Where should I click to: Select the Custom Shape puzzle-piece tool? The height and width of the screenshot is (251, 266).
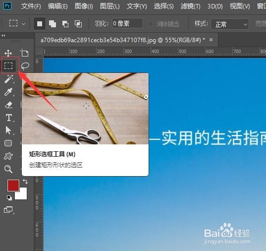(8, 156)
